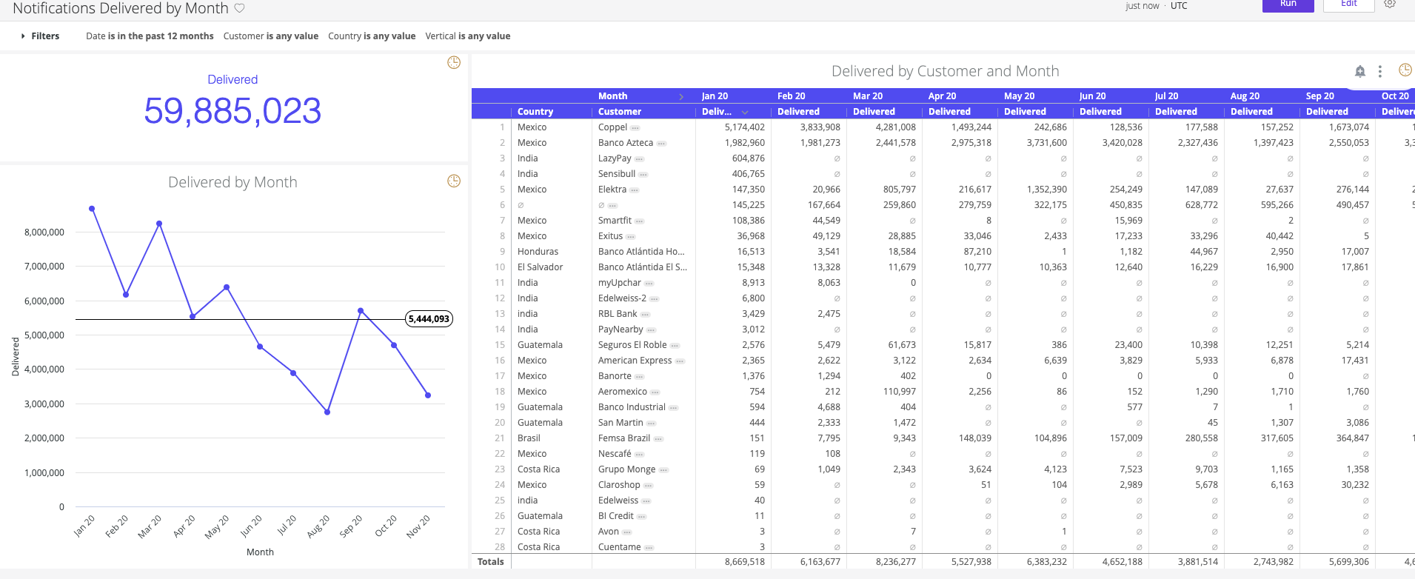
Task: Click the Jan 20 data point on chart
Action: 92,209
